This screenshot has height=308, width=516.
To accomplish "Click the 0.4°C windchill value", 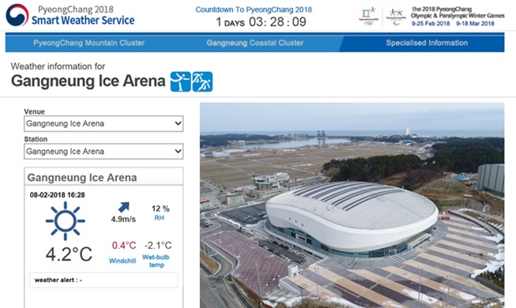I will pyautogui.click(x=124, y=246).
